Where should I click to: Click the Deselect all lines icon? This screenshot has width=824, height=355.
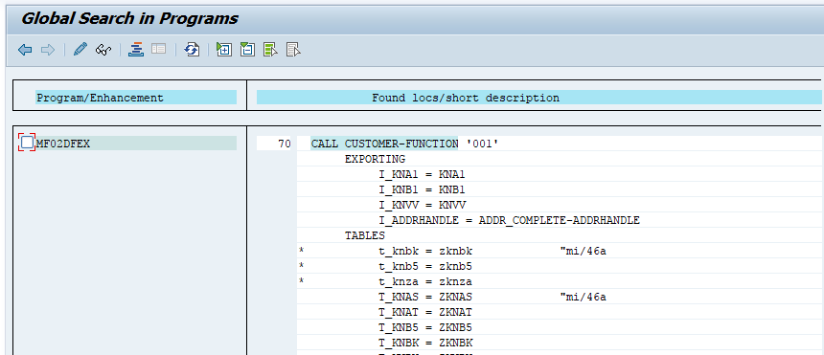[293, 50]
